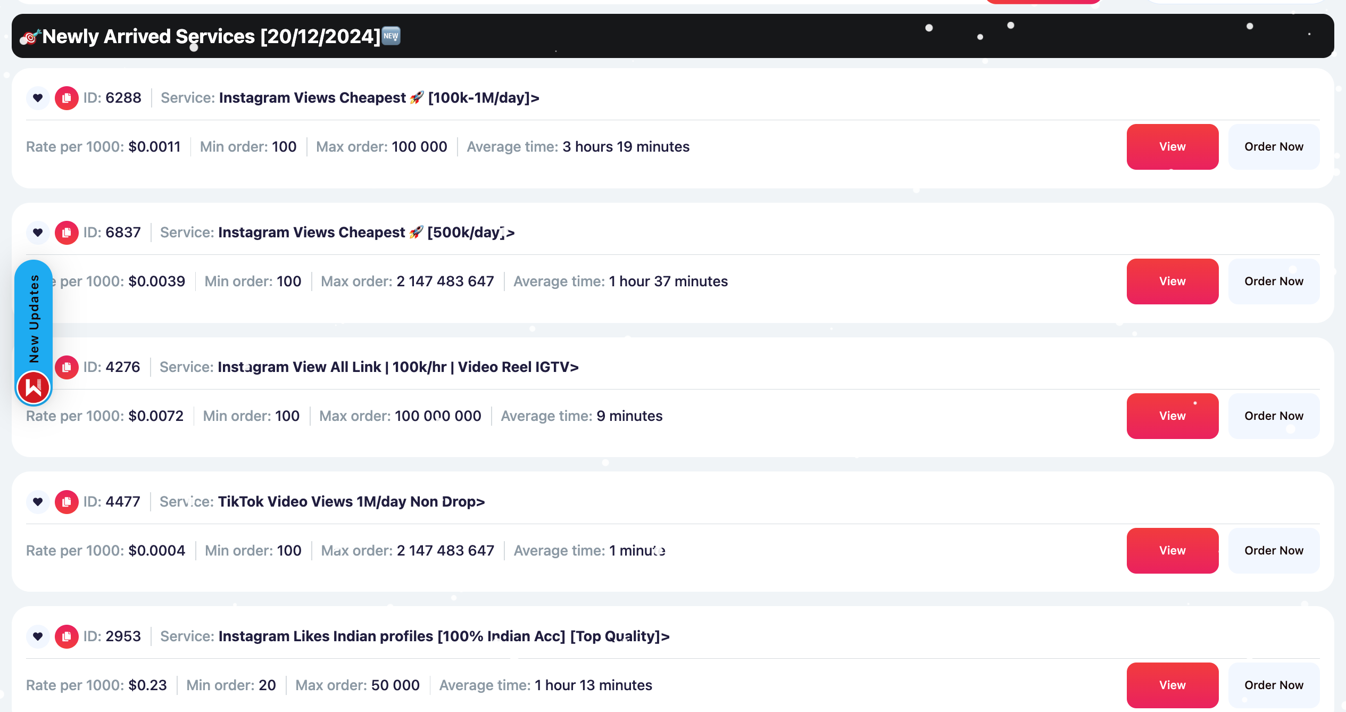This screenshot has height=712, width=1346.
Task: Click Max order 50 000 value
Action: coord(395,685)
